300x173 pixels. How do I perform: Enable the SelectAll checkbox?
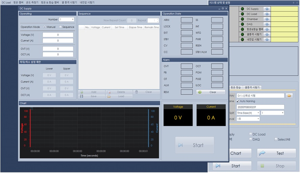(x=276, y=139)
